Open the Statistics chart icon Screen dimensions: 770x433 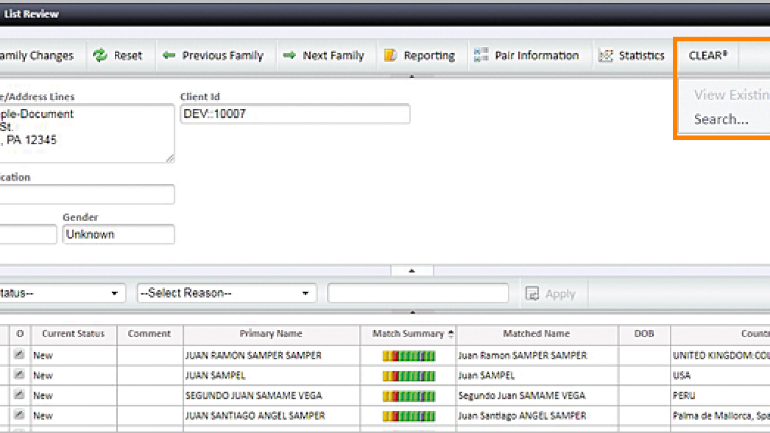(606, 55)
